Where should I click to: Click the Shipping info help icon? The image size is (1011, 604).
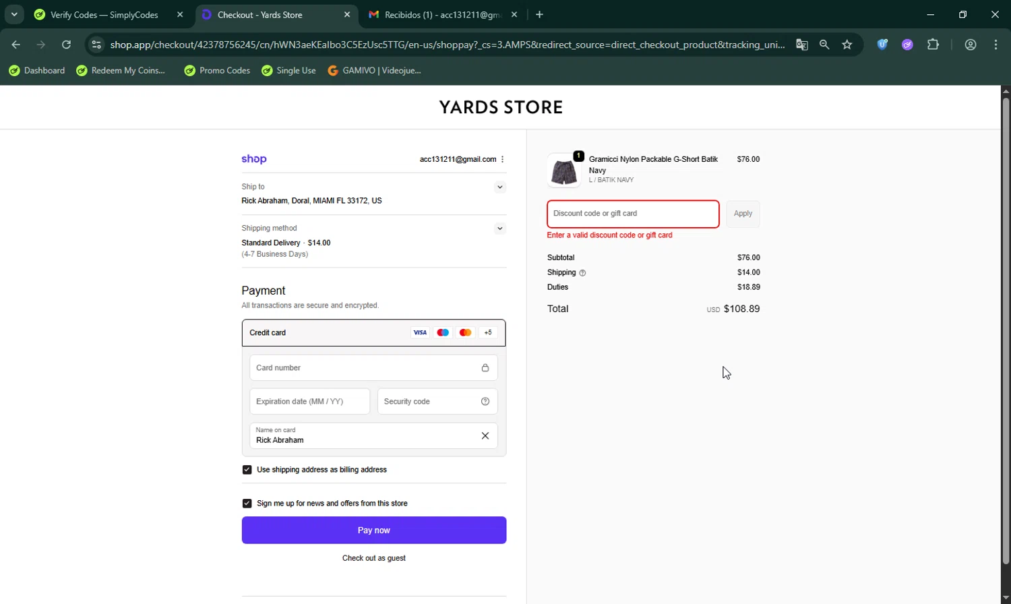pyautogui.click(x=582, y=273)
